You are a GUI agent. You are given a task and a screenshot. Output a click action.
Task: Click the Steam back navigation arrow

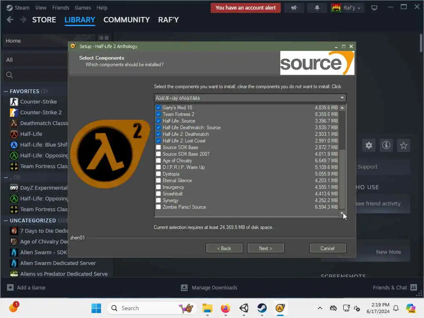[x=10, y=20]
